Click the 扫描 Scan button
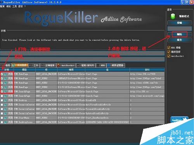The height and width of the screenshot is (145, 194). (180, 23)
